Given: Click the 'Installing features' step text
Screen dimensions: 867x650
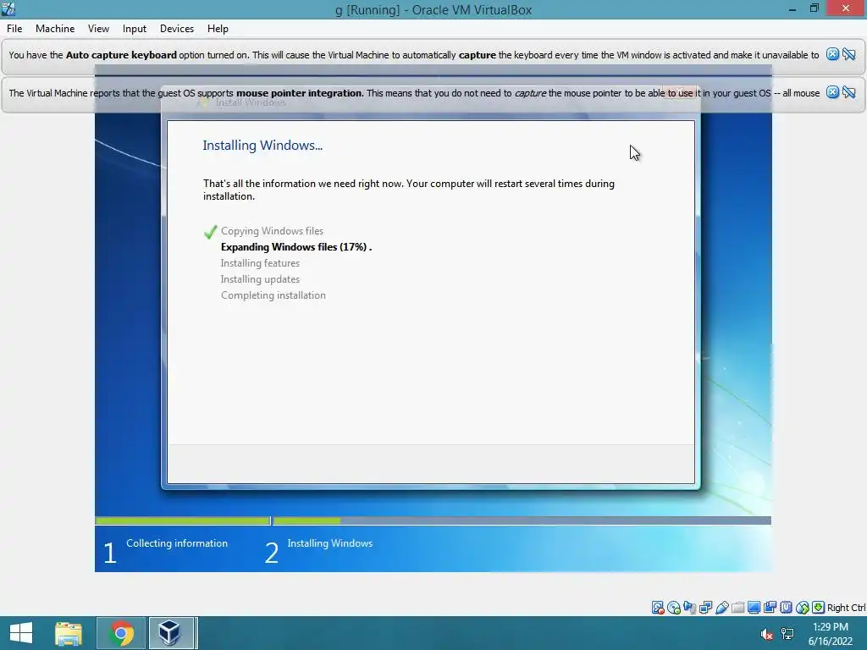Looking at the screenshot, I should (x=260, y=263).
